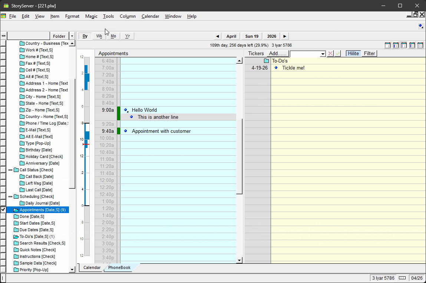Open the 2026 year selector
This screenshot has height=283, width=426.
pyautogui.click(x=272, y=36)
